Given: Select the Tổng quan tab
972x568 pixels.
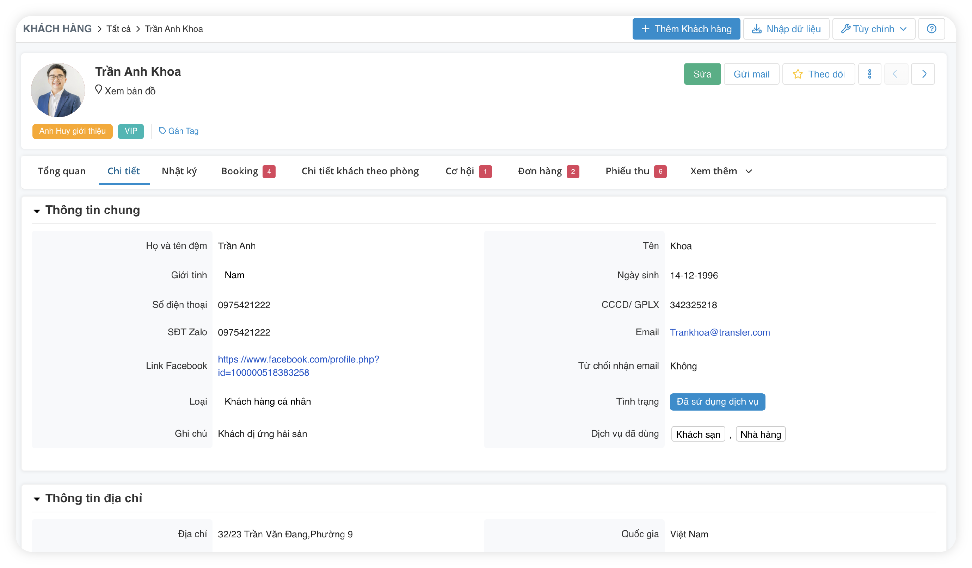Looking at the screenshot, I should pos(62,171).
